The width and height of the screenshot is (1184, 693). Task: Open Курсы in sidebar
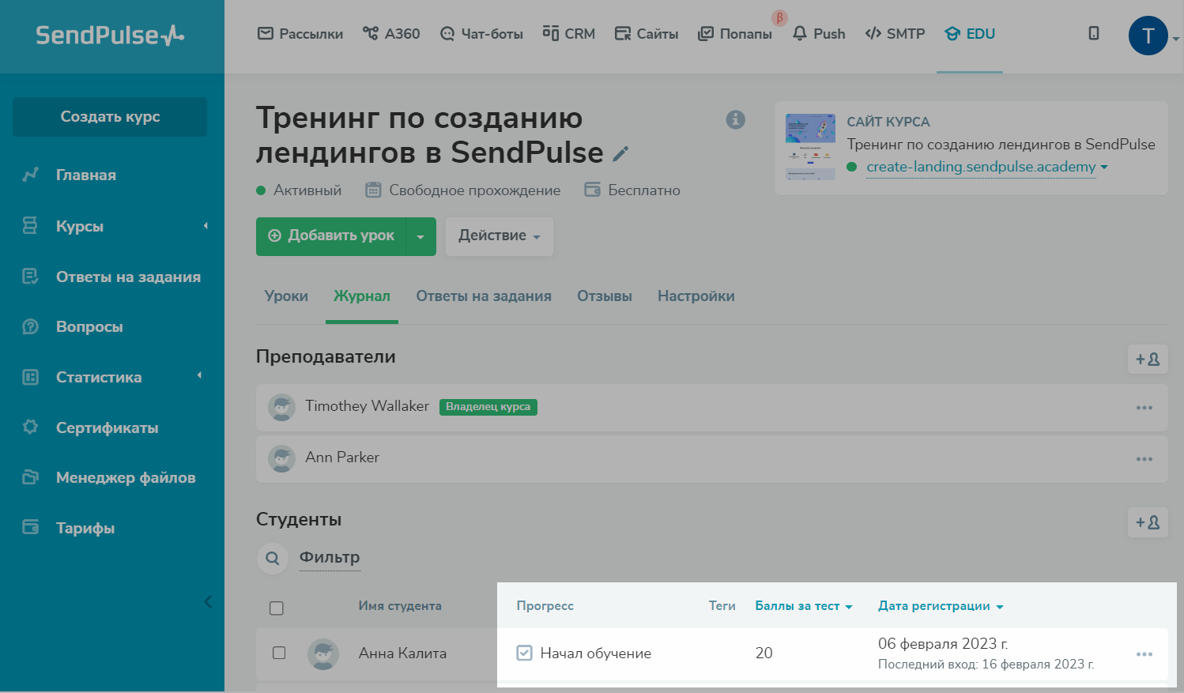79,226
